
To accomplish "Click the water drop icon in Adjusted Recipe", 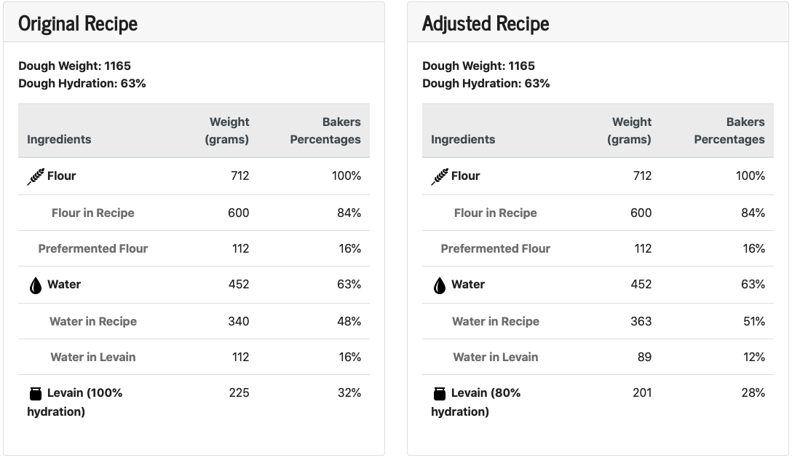I will click(440, 285).
